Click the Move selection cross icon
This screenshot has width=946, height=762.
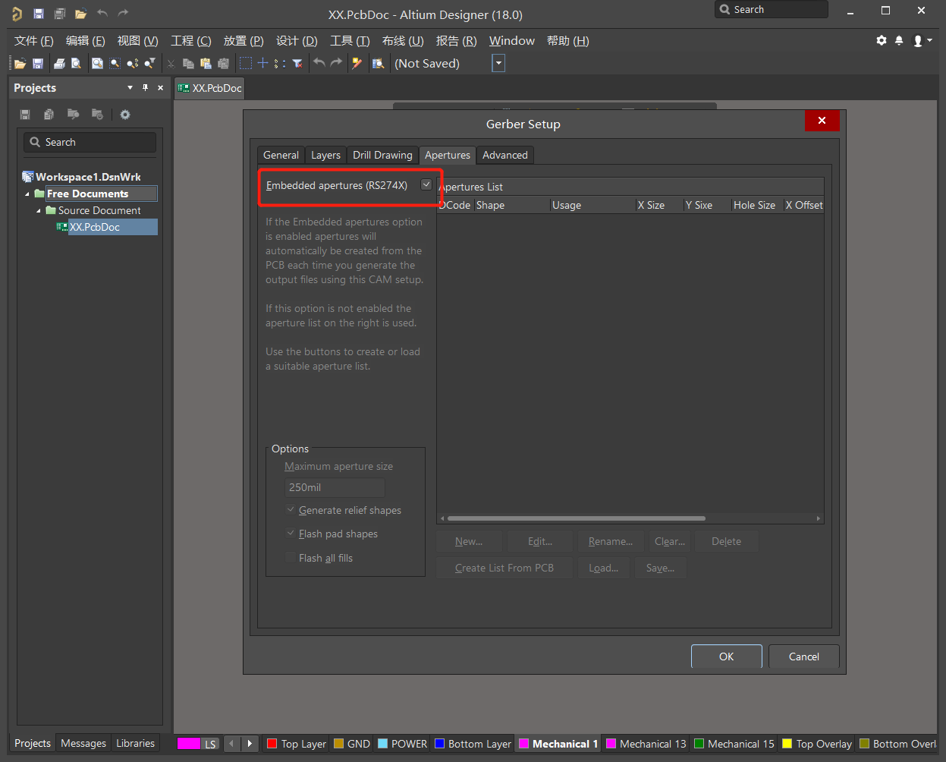(262, 64)
